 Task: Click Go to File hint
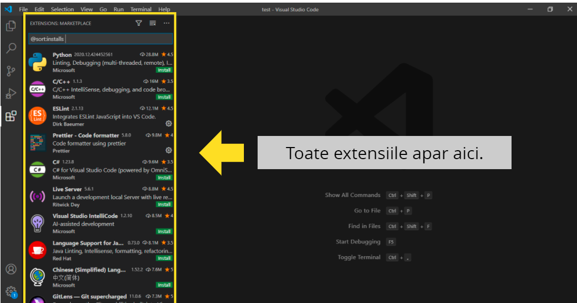coord(367,210)
